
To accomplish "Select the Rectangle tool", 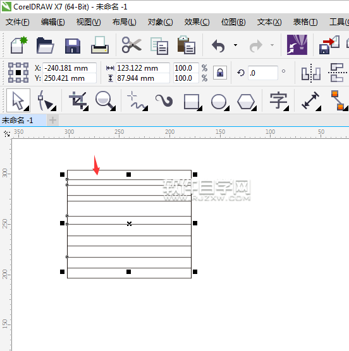I will [192, 102].
